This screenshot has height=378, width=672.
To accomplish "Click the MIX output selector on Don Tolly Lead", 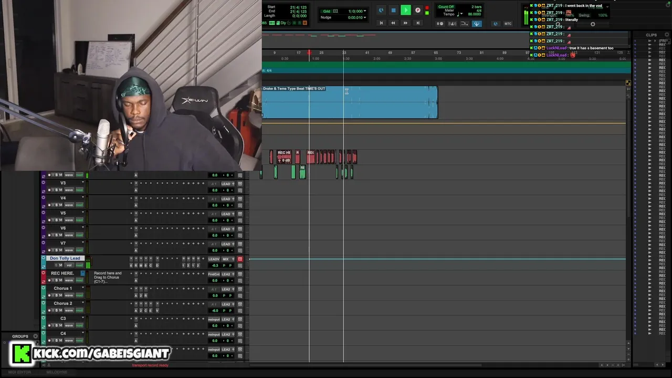I will click(226, 259).
